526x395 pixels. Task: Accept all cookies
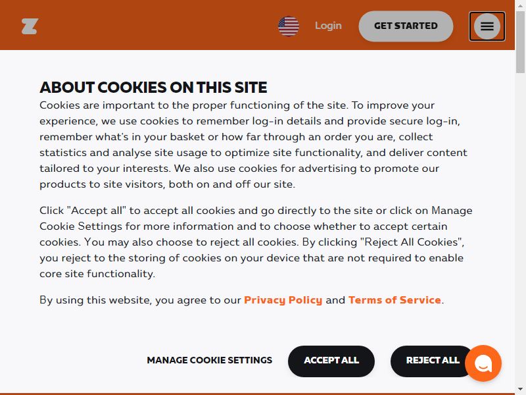coord(331,361)
